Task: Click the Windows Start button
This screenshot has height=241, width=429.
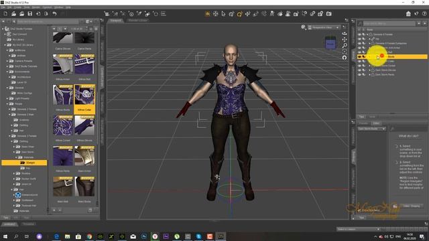Action: coord(5,236)
